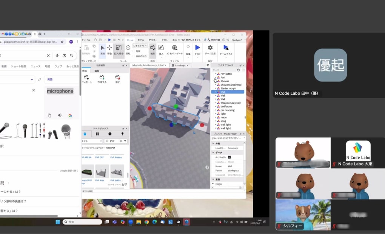This screenshot has width=385, height=234.
Task: Click the 3D import (3Dをインポート) icon
Action: (174, 49)
